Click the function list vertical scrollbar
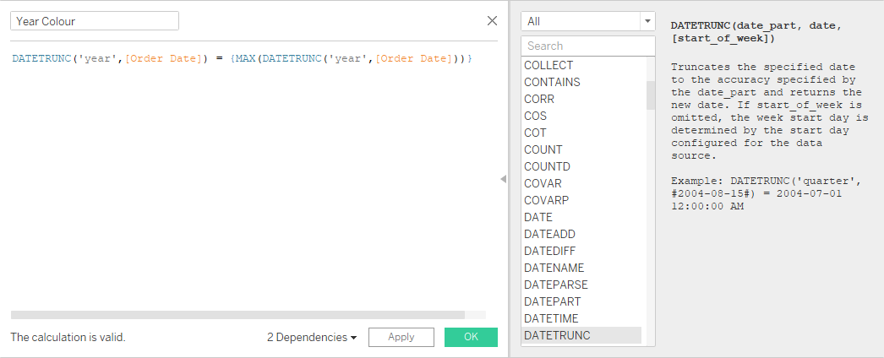This screenshot has height=358, width=884. pos(651,95)
